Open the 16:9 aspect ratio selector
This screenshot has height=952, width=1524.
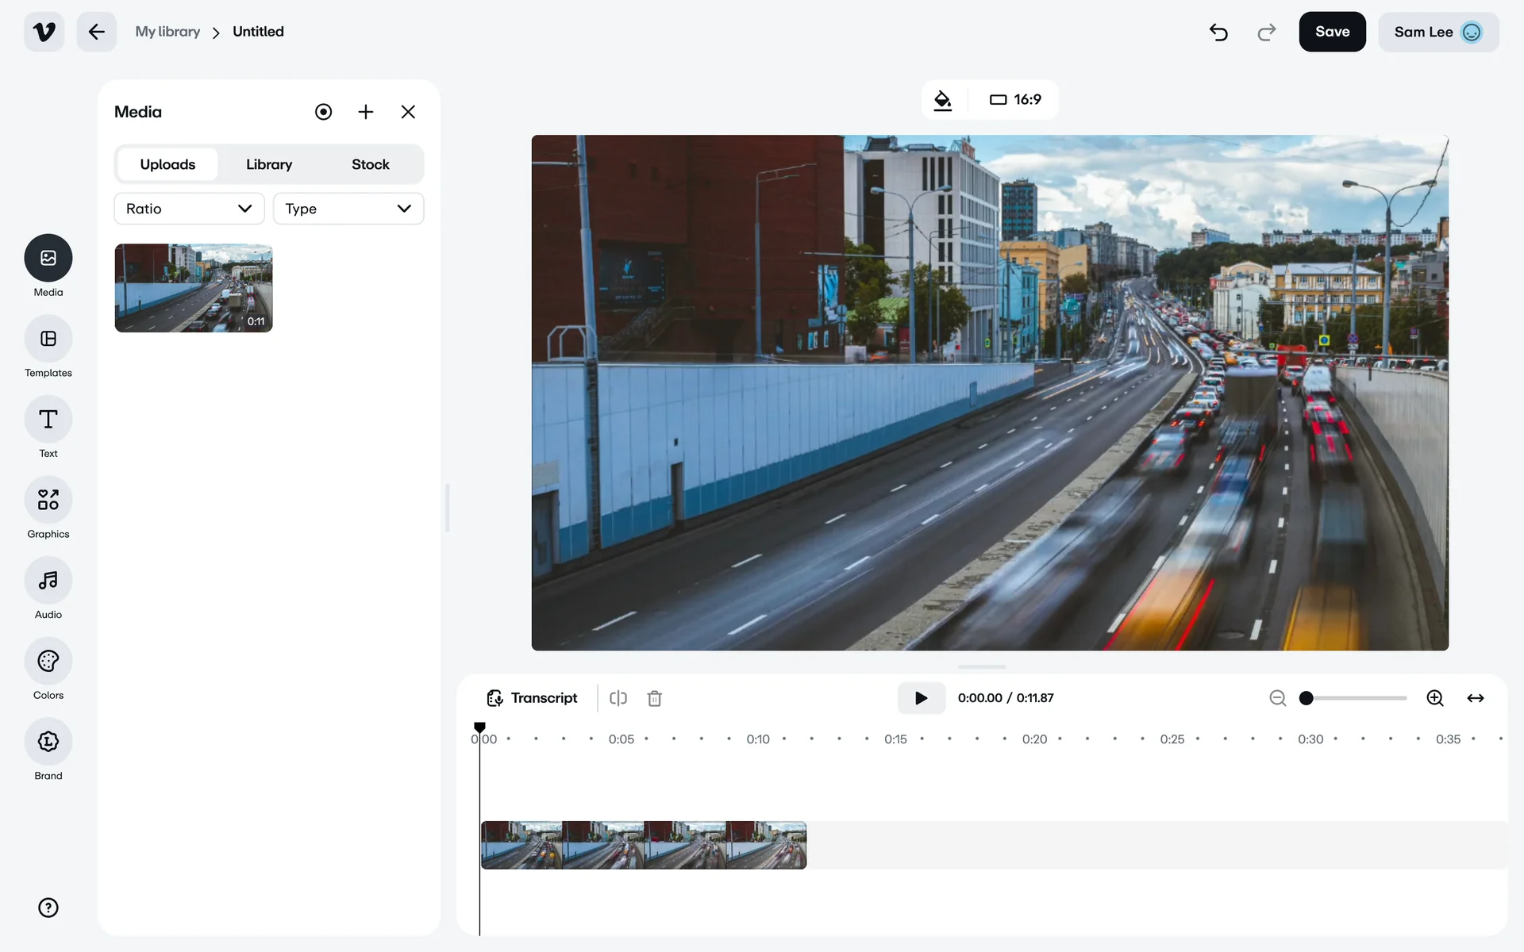1015,100
